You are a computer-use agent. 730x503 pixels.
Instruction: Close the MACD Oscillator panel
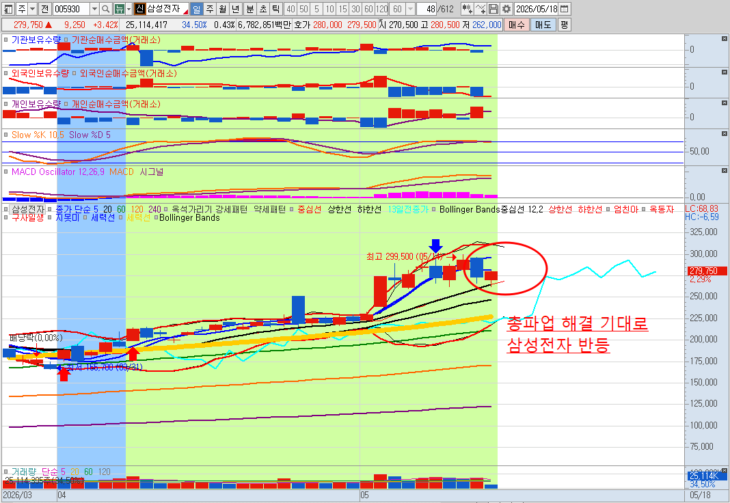[x=725, y=170]
